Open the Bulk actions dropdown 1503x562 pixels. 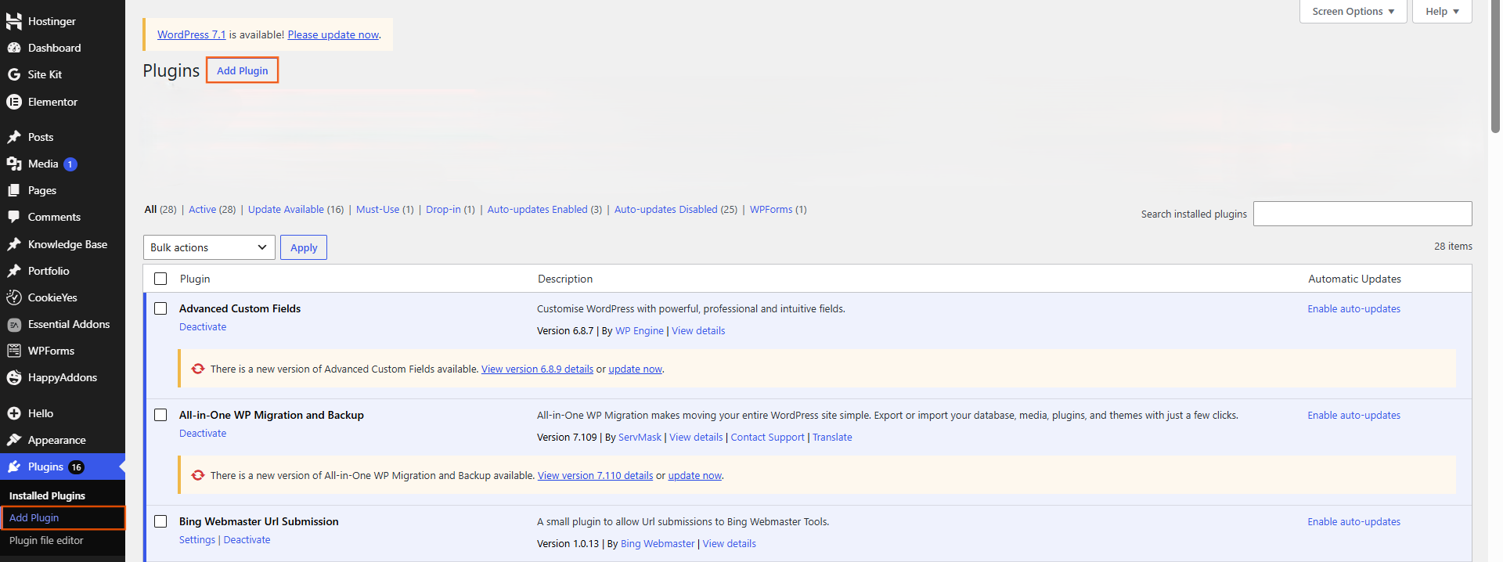pos(209,247)
